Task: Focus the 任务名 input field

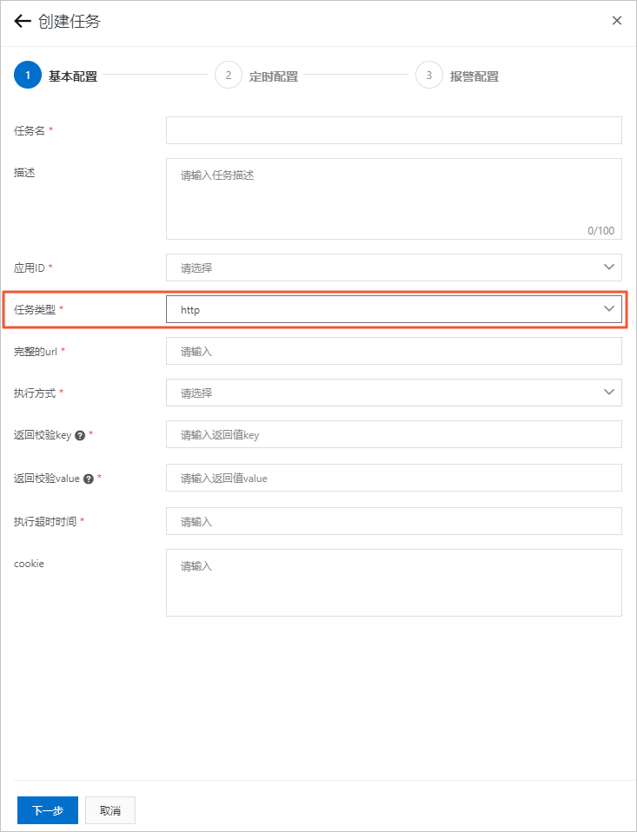Action: (x=394, y=130)
